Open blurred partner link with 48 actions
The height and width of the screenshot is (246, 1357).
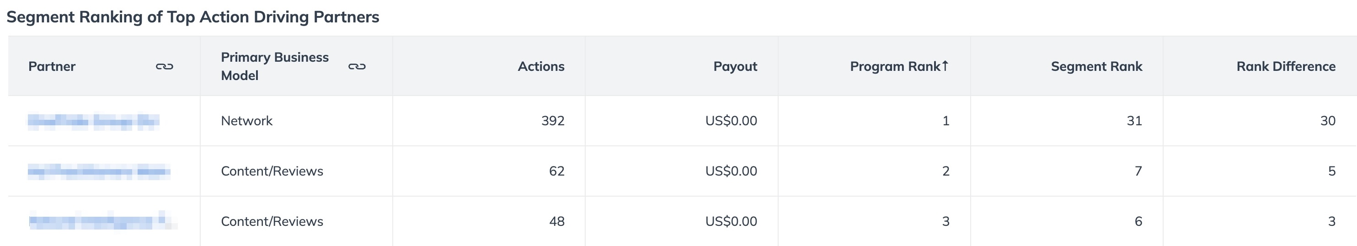[103, 221]
